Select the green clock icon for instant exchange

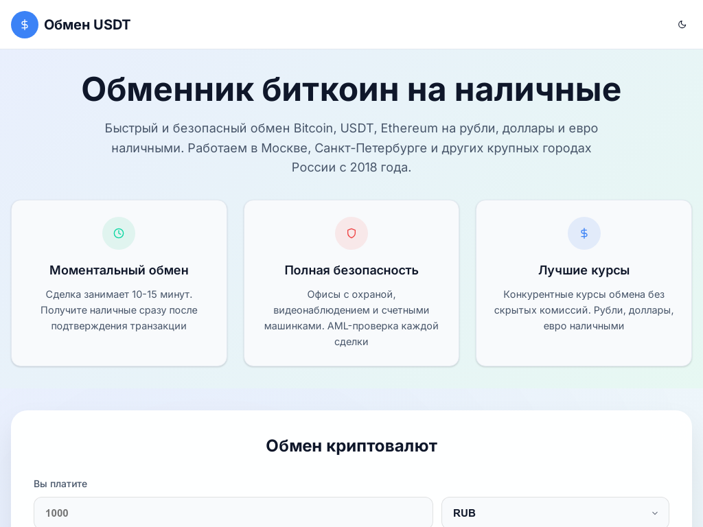click(119, 233)
